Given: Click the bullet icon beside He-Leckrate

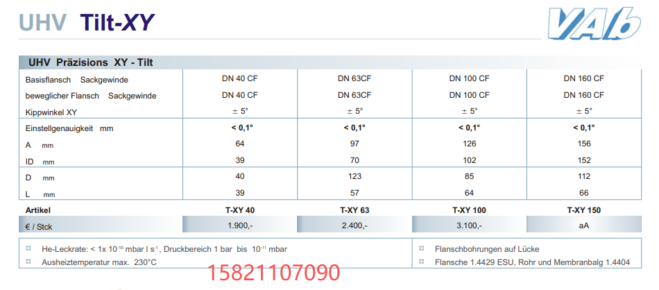Looking at the screenshot, I should click(x=28, y=248).
